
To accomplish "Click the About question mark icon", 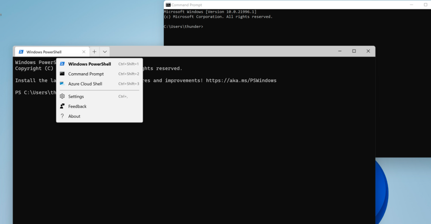I will [62, 116].
